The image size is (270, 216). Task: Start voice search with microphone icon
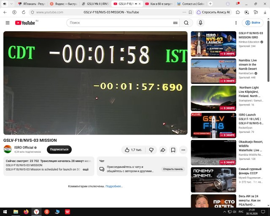[x=200, y=23]
